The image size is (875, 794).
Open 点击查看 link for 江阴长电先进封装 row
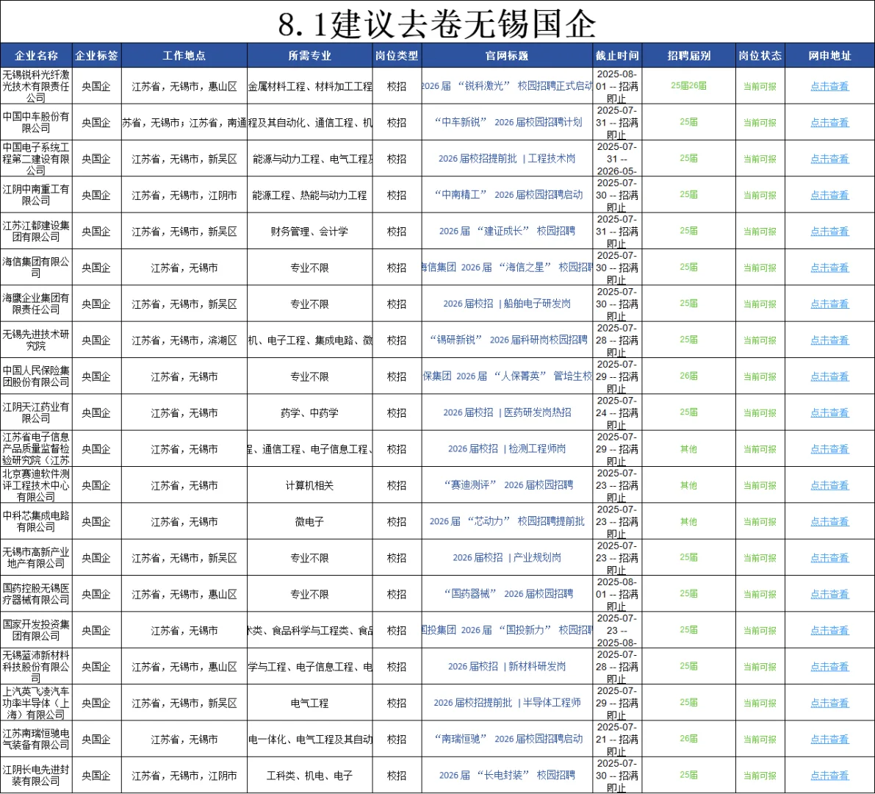[x=829, y=776]
